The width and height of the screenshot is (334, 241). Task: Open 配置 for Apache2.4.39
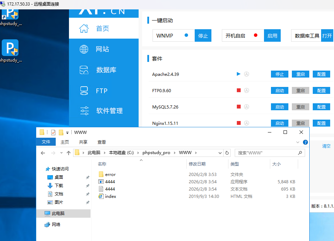321,74
